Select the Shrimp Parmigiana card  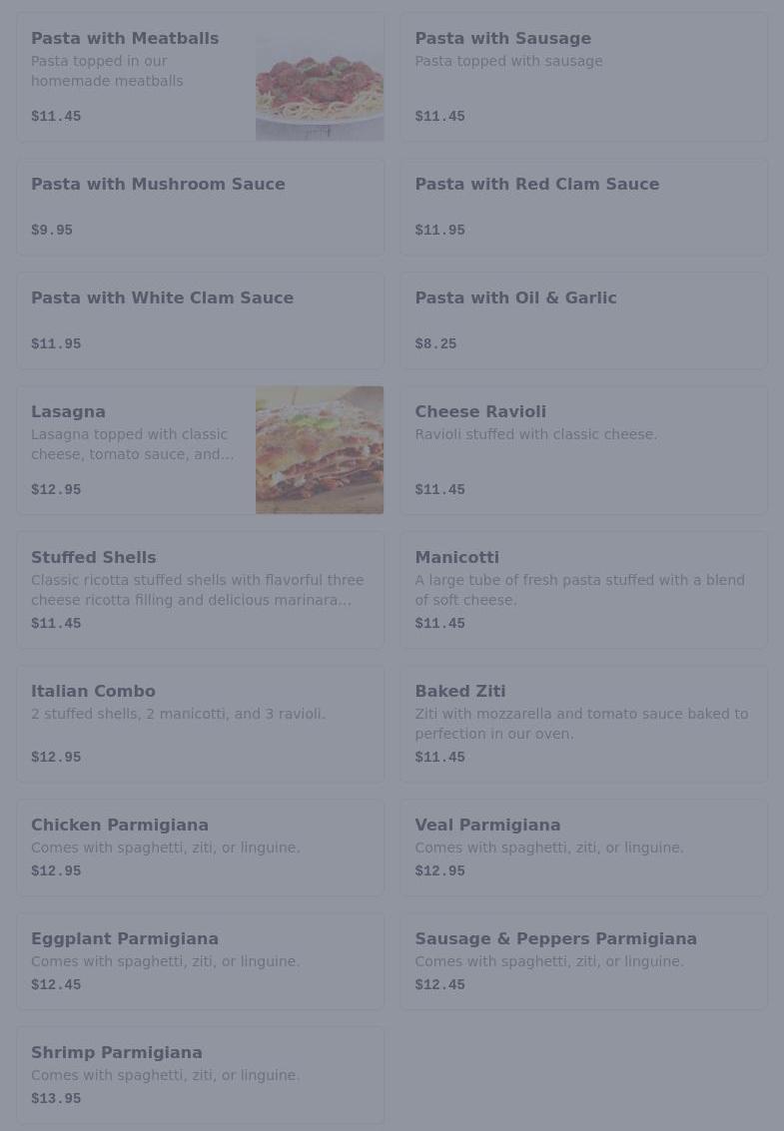point(200,1075)
